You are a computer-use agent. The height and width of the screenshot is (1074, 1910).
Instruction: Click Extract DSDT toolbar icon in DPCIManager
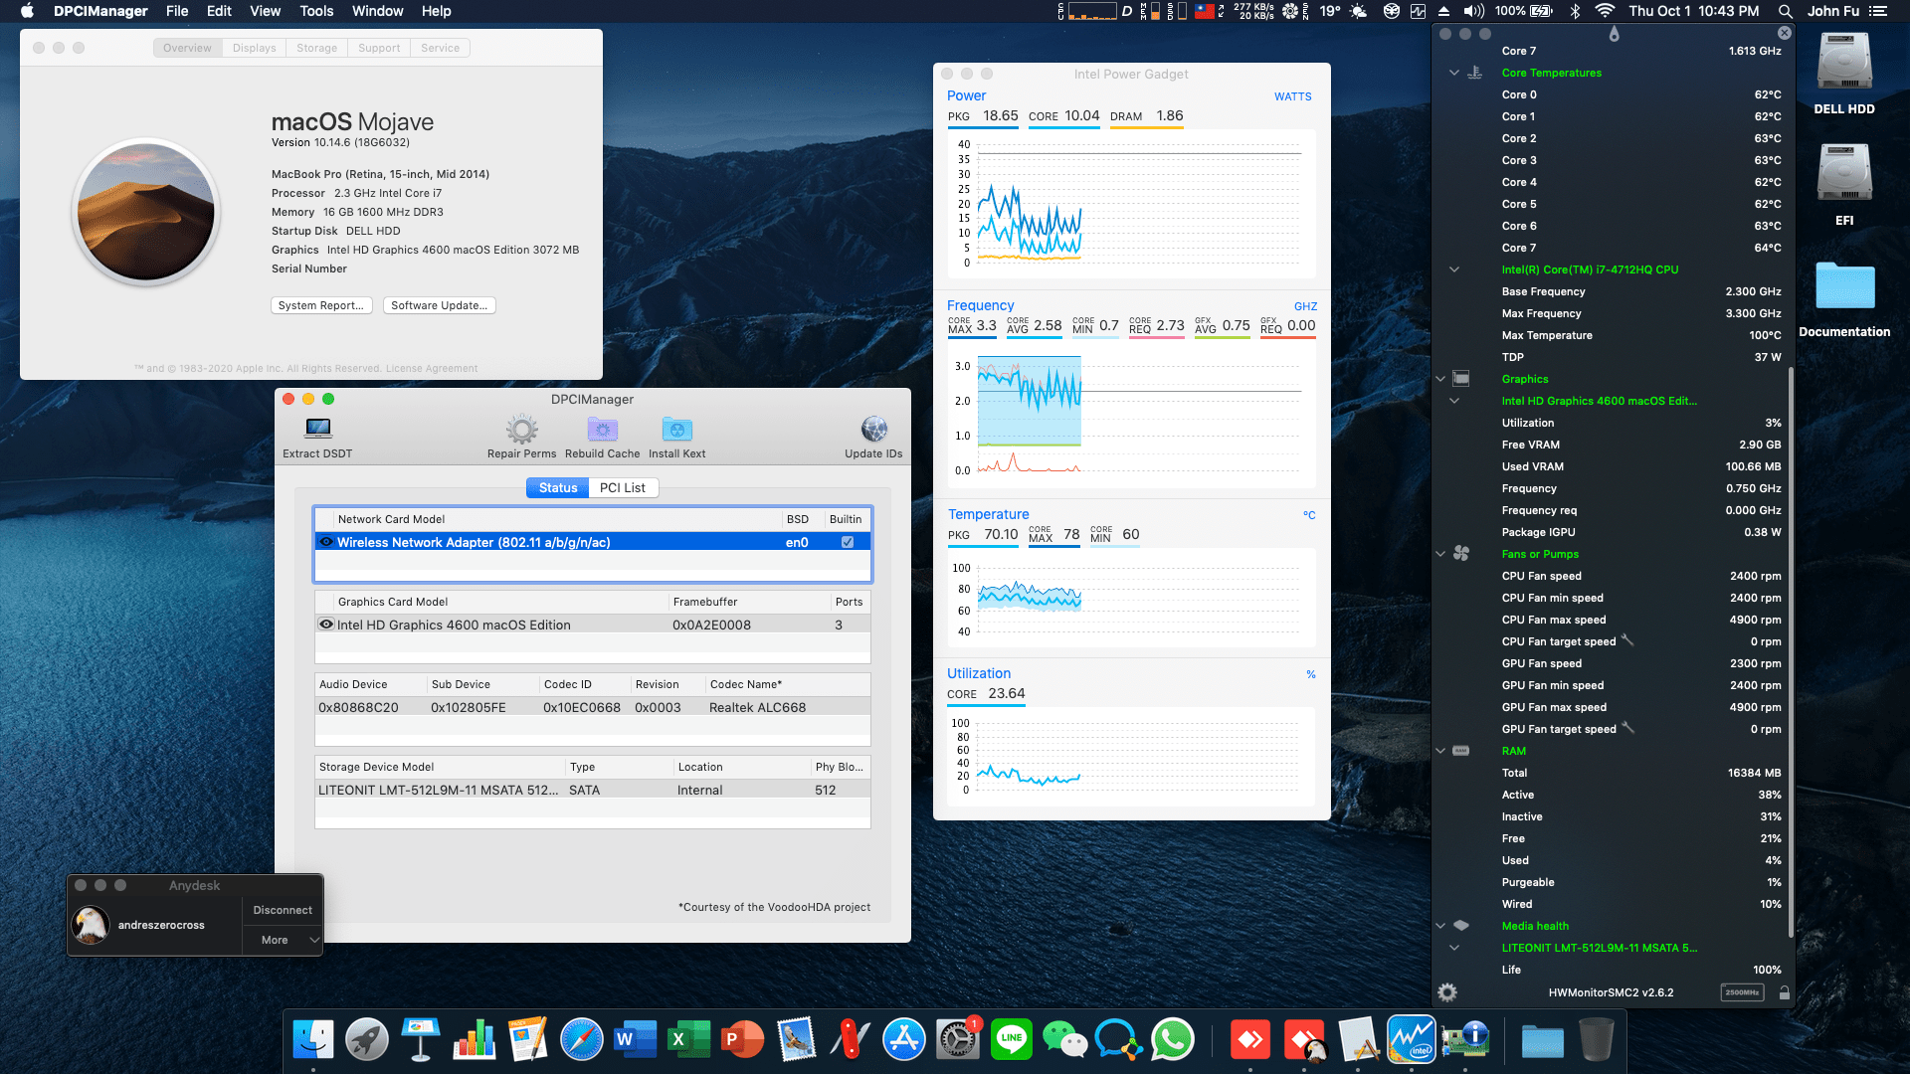317,429
